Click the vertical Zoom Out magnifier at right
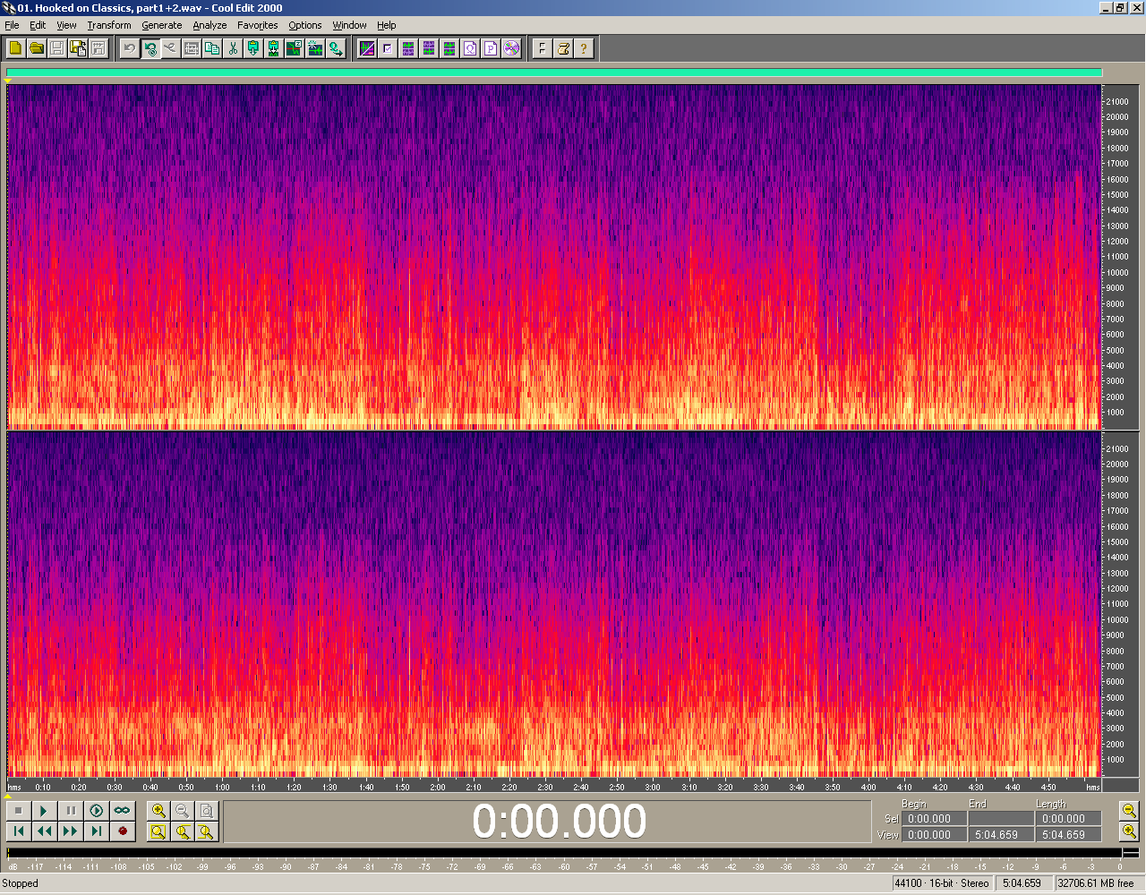 point(1129,811)
